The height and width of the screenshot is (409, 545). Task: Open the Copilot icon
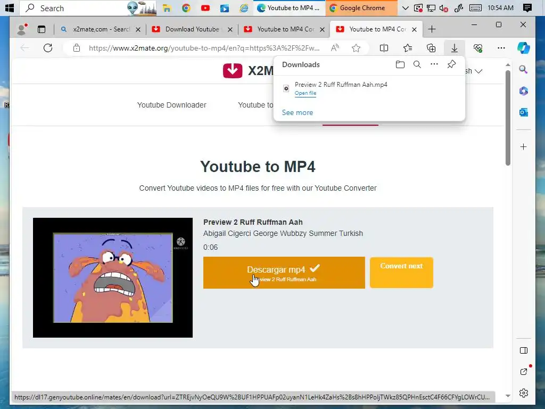(x=524, y=47)
